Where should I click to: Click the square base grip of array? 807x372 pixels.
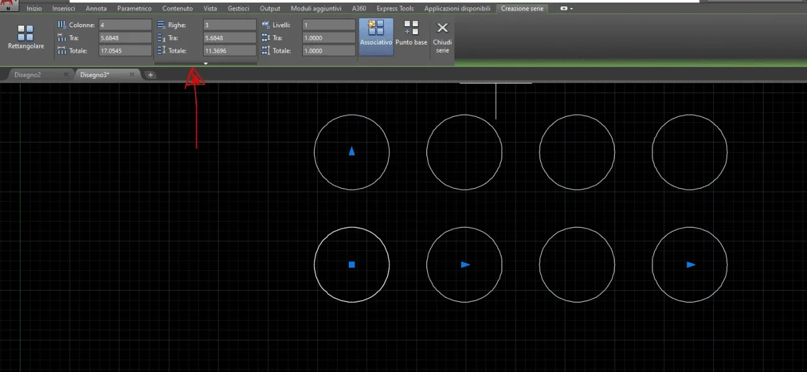coord(351,265)
